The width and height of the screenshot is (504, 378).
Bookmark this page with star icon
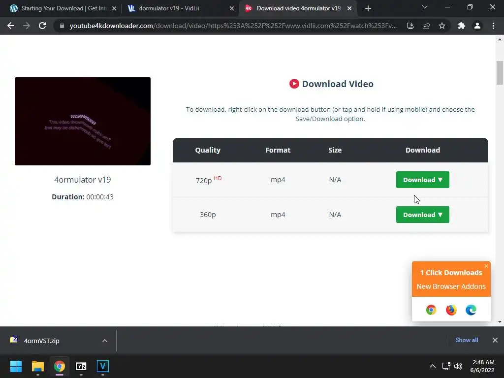[x=442, y=26]
